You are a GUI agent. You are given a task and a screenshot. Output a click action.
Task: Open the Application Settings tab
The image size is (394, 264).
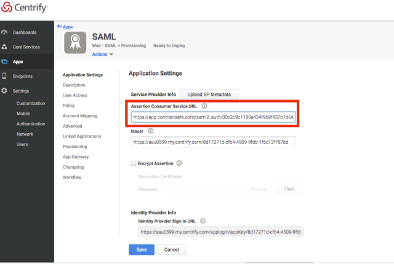82,75
